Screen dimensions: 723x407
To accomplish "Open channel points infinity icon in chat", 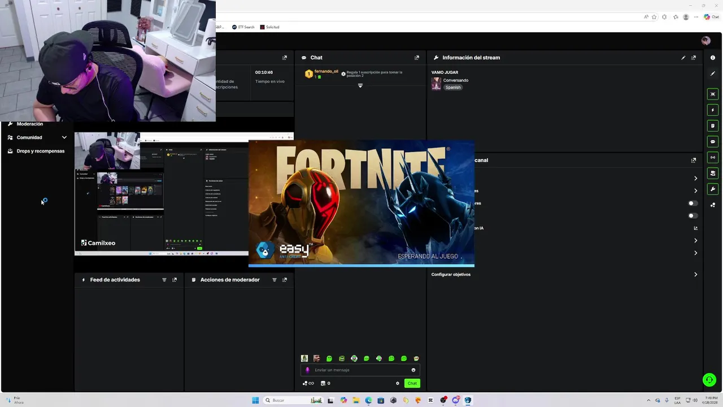I will click(308, 383).
